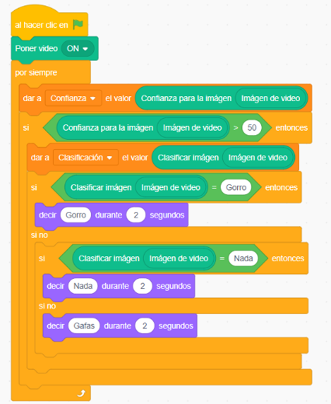Open the video ON dropdown
Image resolution: width=331 pixels, height=404 pixels.
pyautogui.click(x=77, y=49)
